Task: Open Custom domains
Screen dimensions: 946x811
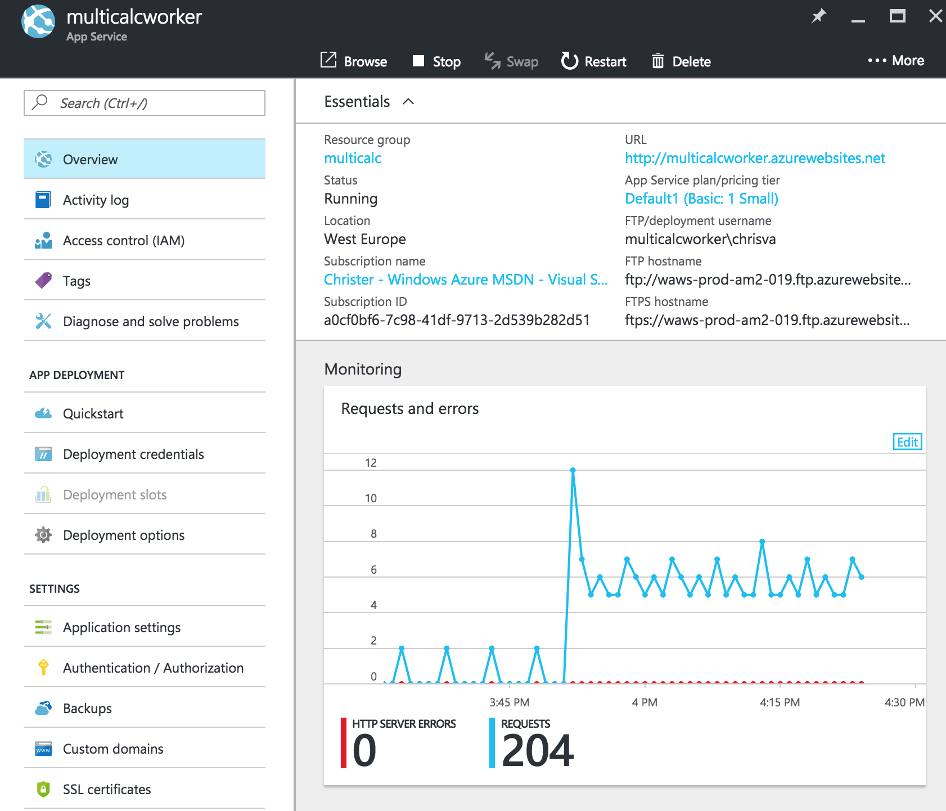Action: point(145,749)
